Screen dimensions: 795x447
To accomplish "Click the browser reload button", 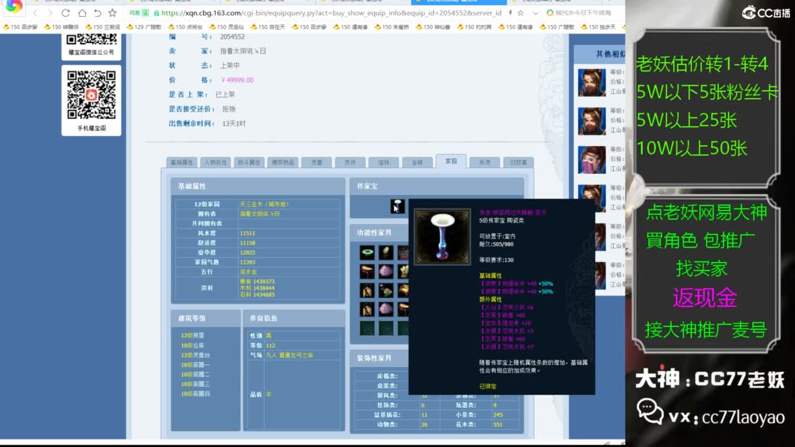I will pyautogui.click(x=66, y=12).
